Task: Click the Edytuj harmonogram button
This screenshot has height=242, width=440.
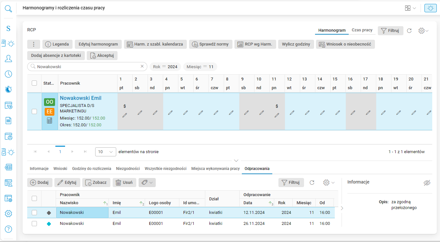Action: [98, 44]
